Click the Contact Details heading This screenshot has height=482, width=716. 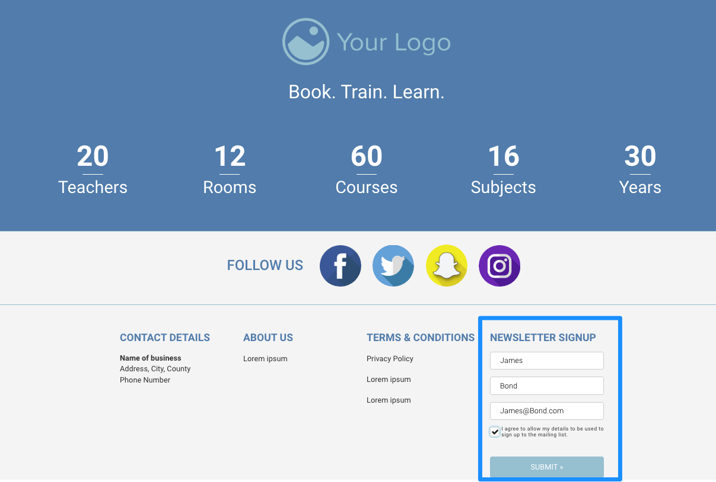(x=165, y=338)
